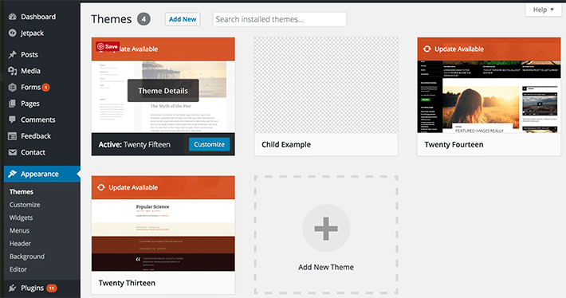Click the Plugins plug icon
Image resolution: width=566 pixels, height=298 pixels.
pos(13,288)
